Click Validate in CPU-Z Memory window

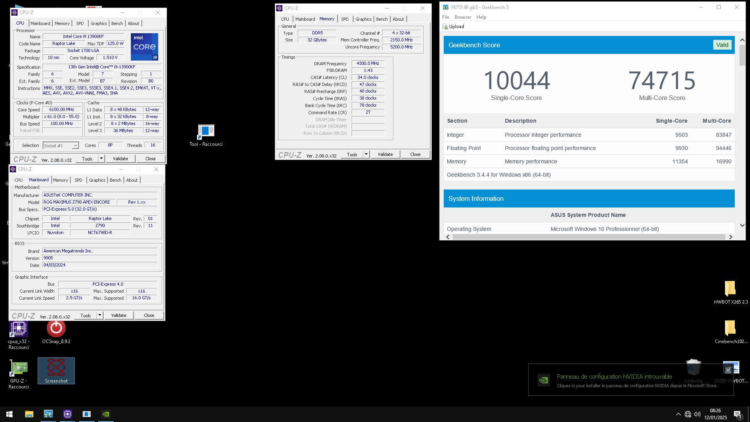click(385, 154)
